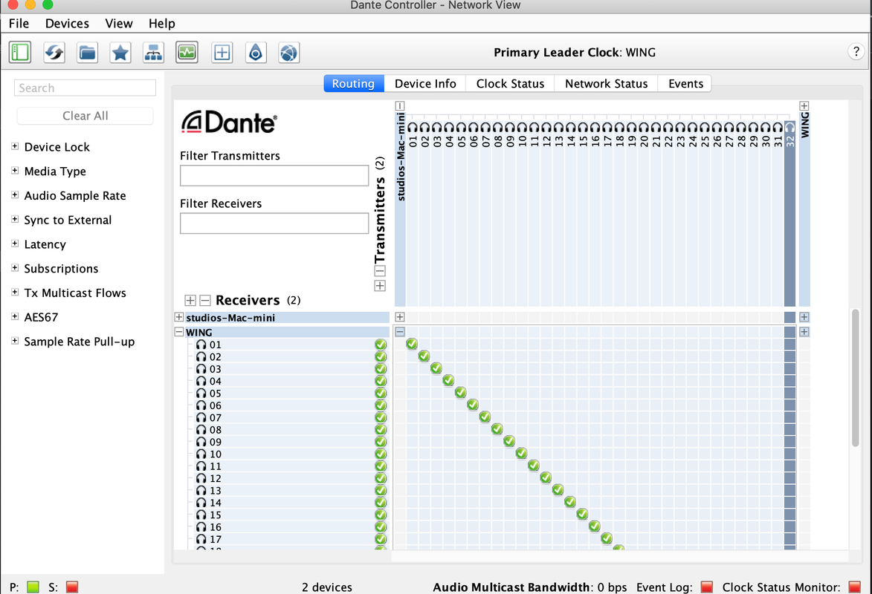Expand the Media Type filter

click(x=15, y=171)
